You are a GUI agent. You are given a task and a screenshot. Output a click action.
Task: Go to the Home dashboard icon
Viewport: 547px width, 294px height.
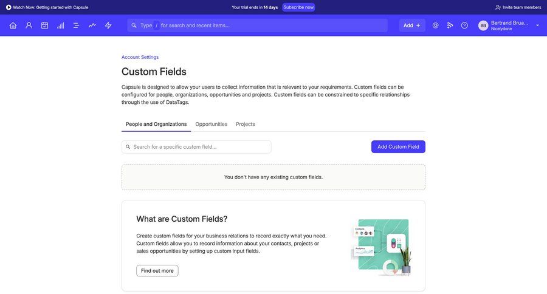pyautogui.click(x=13, y=26)
